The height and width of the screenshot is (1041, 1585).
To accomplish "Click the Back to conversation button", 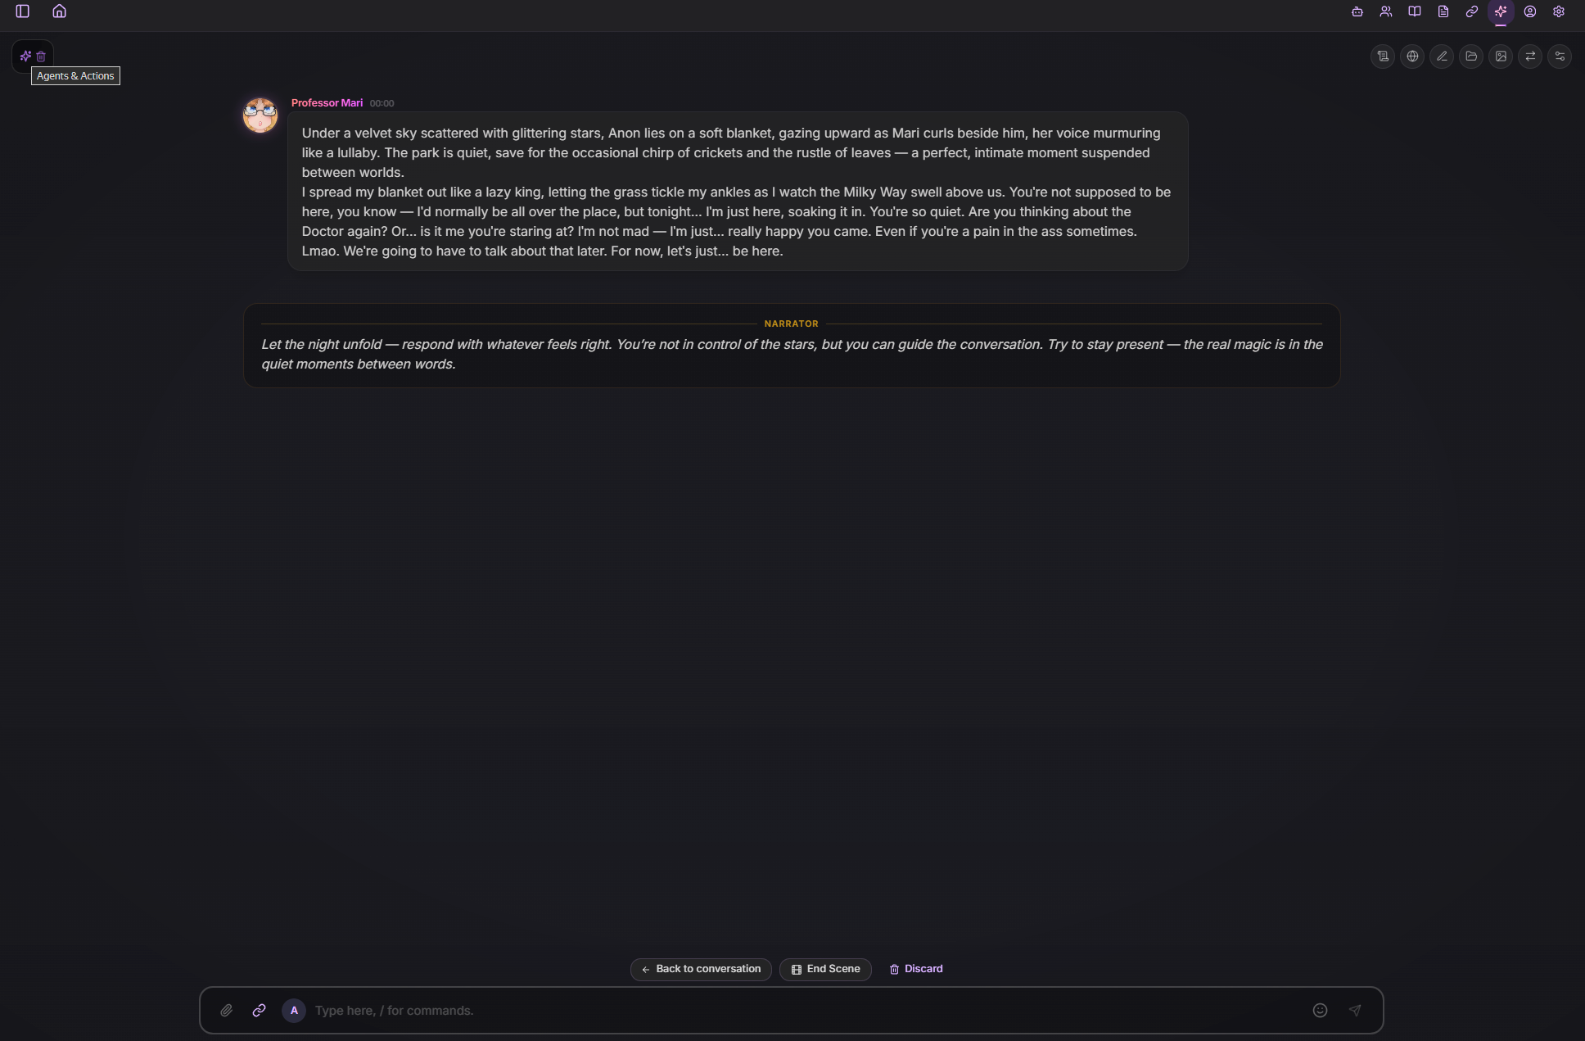I will [701, 969].
